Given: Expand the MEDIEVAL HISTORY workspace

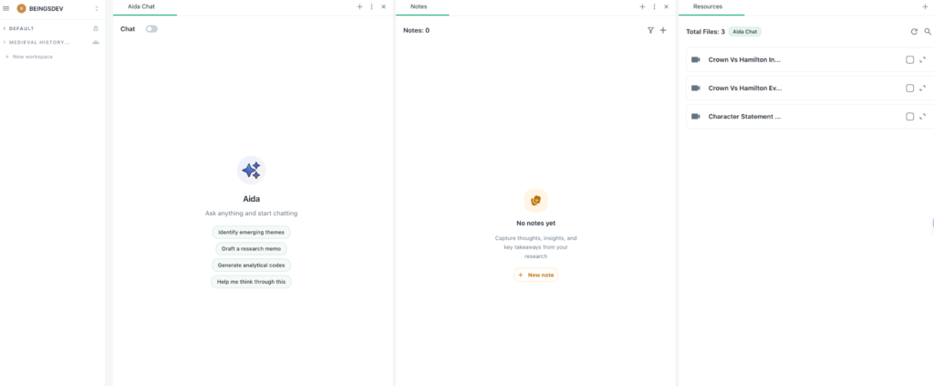Looking at the screenshot, I should coord(5,42).
